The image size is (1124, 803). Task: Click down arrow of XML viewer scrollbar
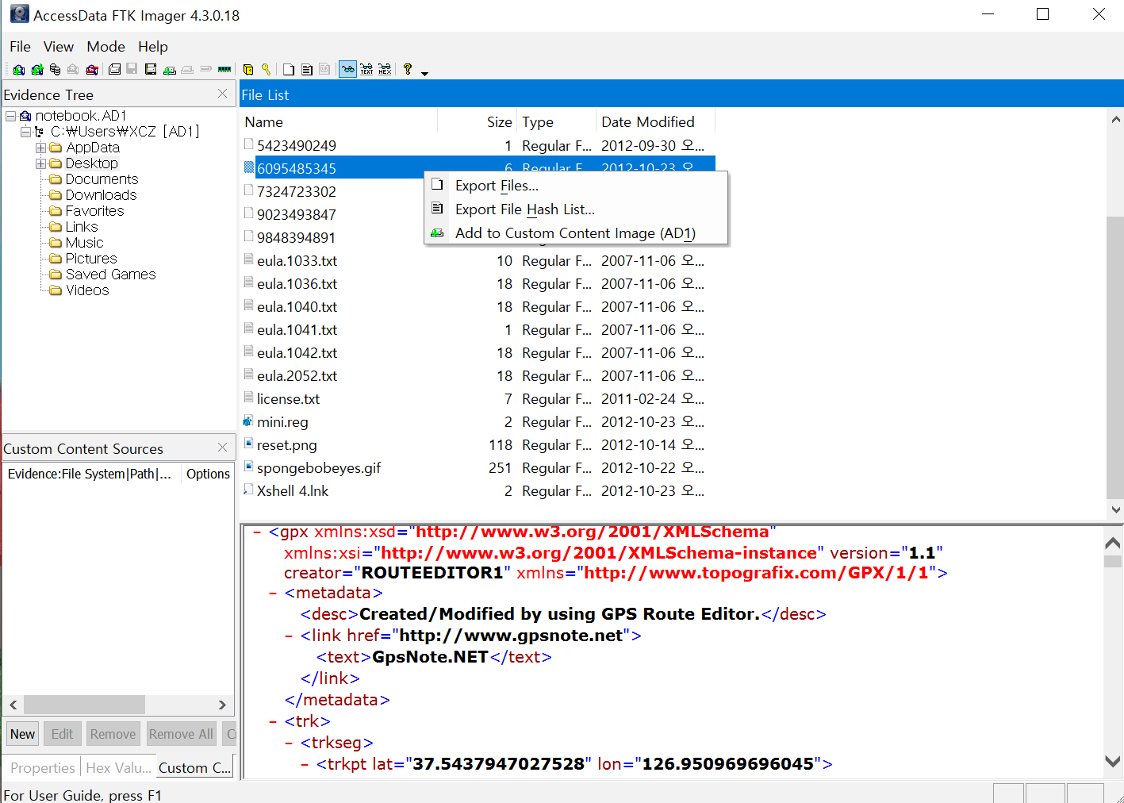click(1113, 761)
